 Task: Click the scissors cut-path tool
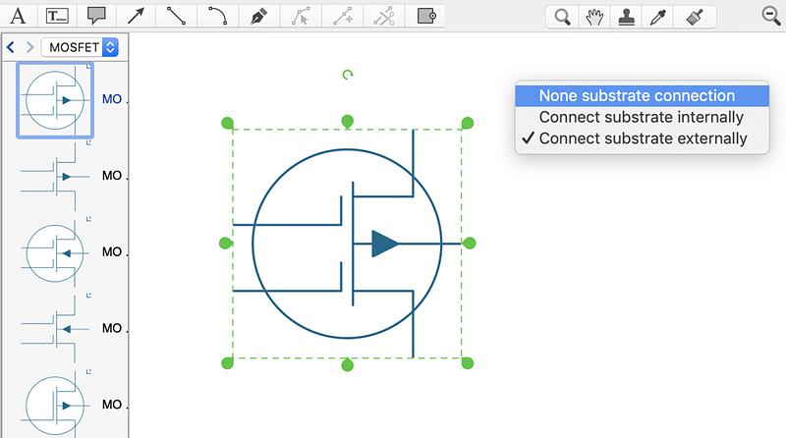point(384,16)
